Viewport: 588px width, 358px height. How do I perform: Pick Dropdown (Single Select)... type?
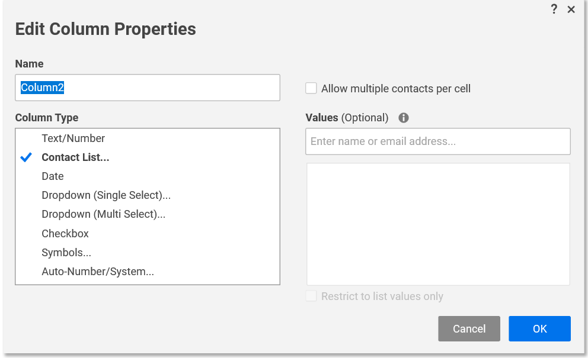pyautogui.click(x=106, y=195)
